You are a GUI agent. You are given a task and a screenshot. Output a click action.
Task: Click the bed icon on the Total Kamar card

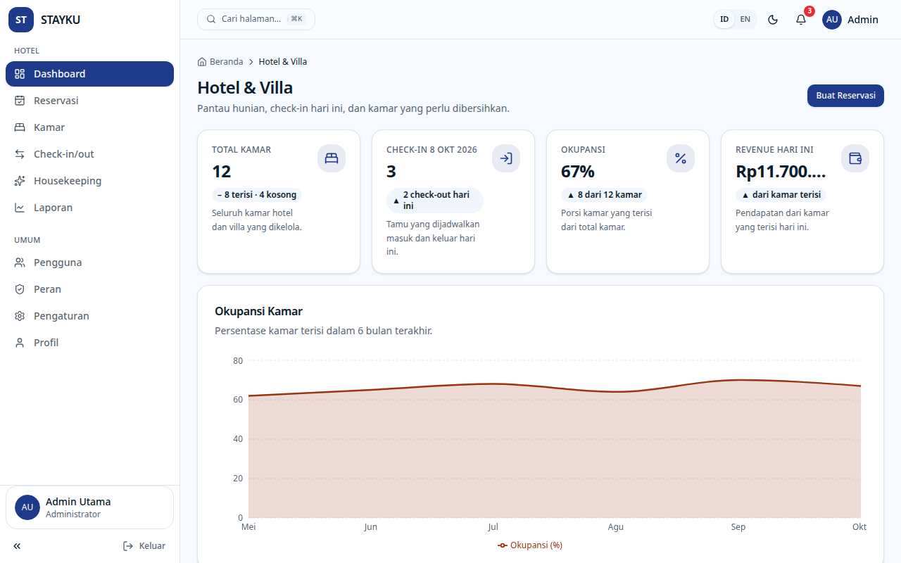332,158
